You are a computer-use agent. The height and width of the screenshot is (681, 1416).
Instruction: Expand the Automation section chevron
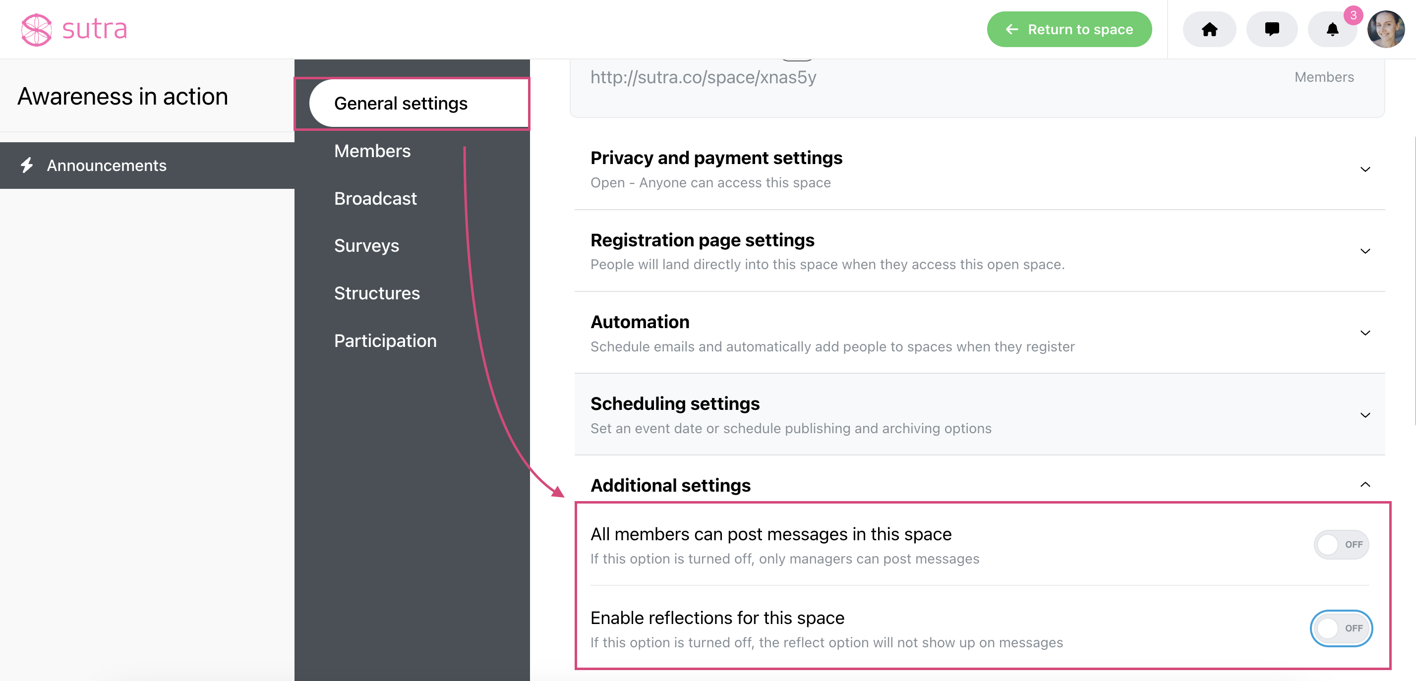pyautogui.click(x=1365, y=333)
